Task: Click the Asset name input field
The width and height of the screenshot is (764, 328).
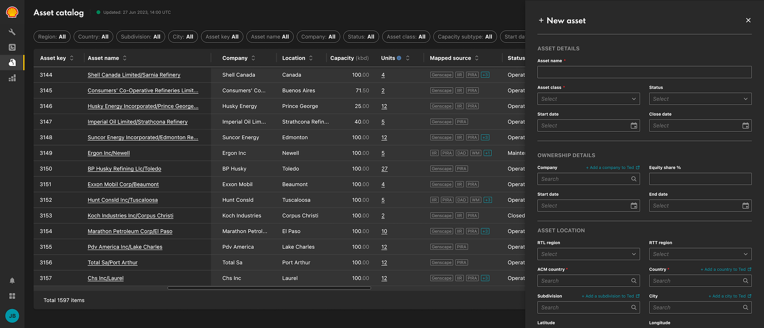Action: [644, 72]
